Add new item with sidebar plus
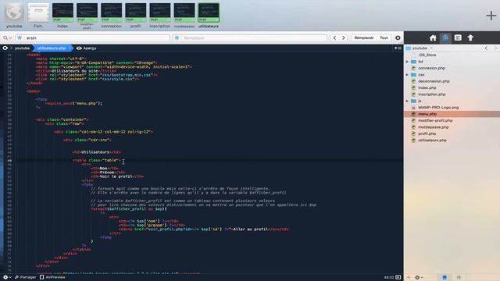The height and width of the screenshot is (281, 500). tap(409, 278)
